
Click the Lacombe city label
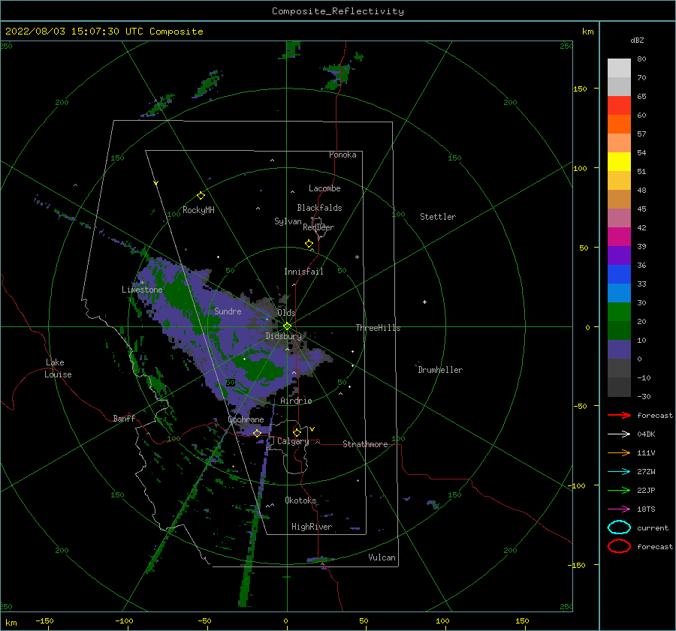(324, 188)
